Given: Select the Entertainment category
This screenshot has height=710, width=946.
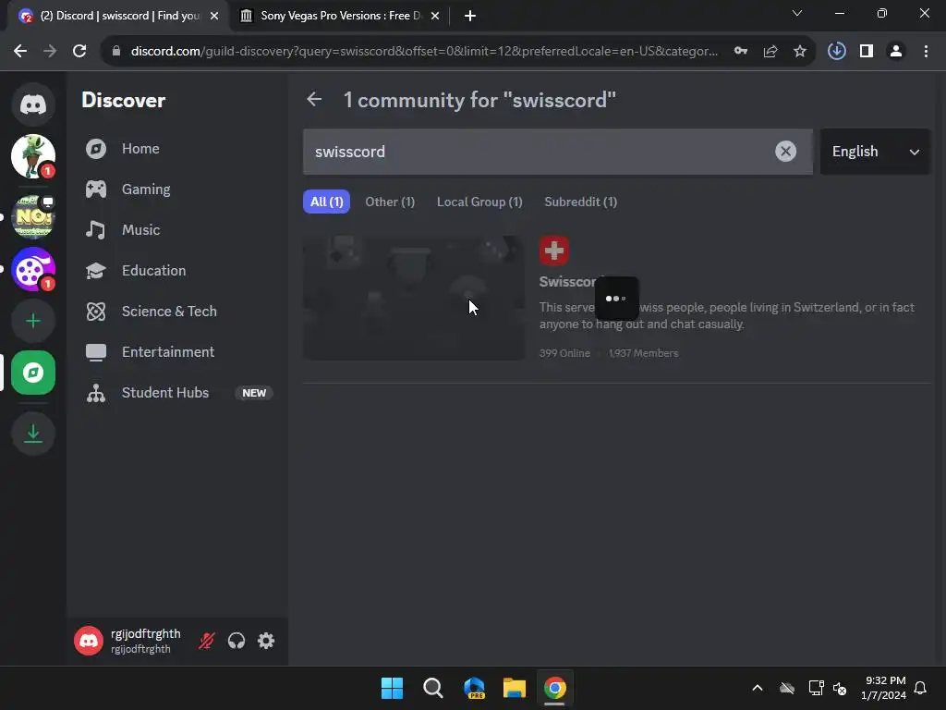Looking at the screenshot, I should click(x=178, y=352).
